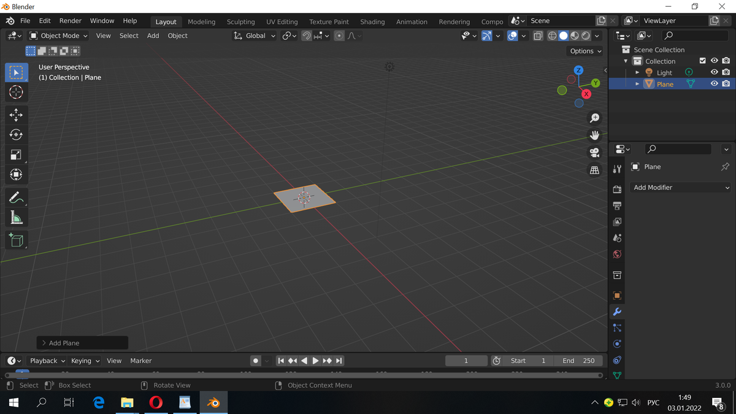Open the Render menu
The height and width of the screenshot is (414, 736).
(x=70, y=21)
